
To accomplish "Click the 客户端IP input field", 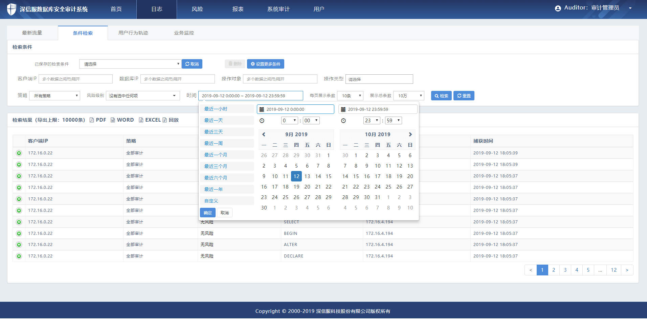I will coord(75,79).
